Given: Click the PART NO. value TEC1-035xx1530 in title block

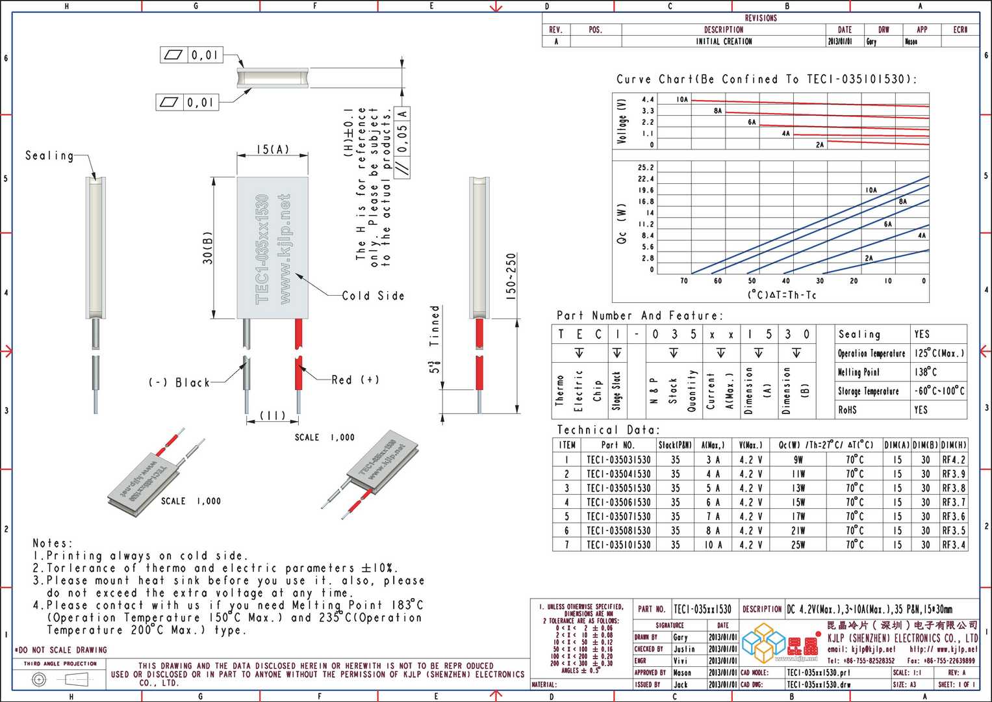Looking at the screenshot, I should (x=703, y=609).
